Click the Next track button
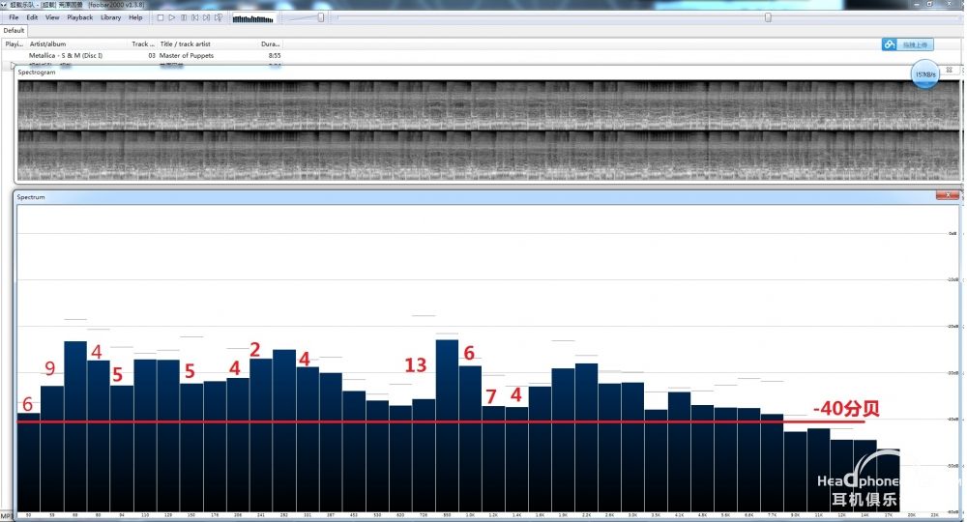Screen dimensions: 967x522 click(207, 17)
